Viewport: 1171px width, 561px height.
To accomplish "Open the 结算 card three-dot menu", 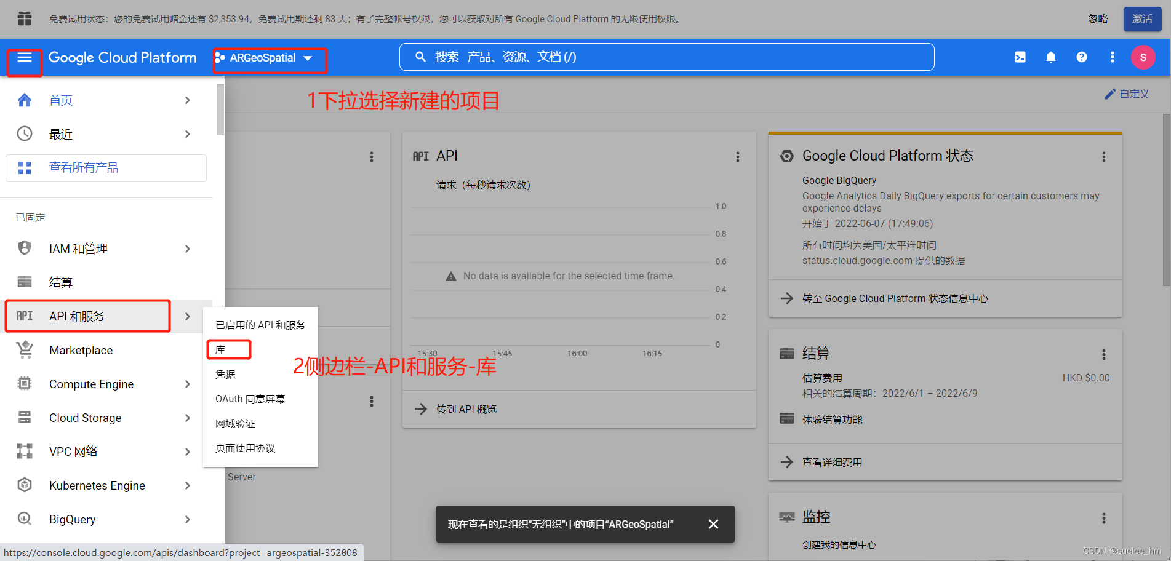I will point(1104,354).
